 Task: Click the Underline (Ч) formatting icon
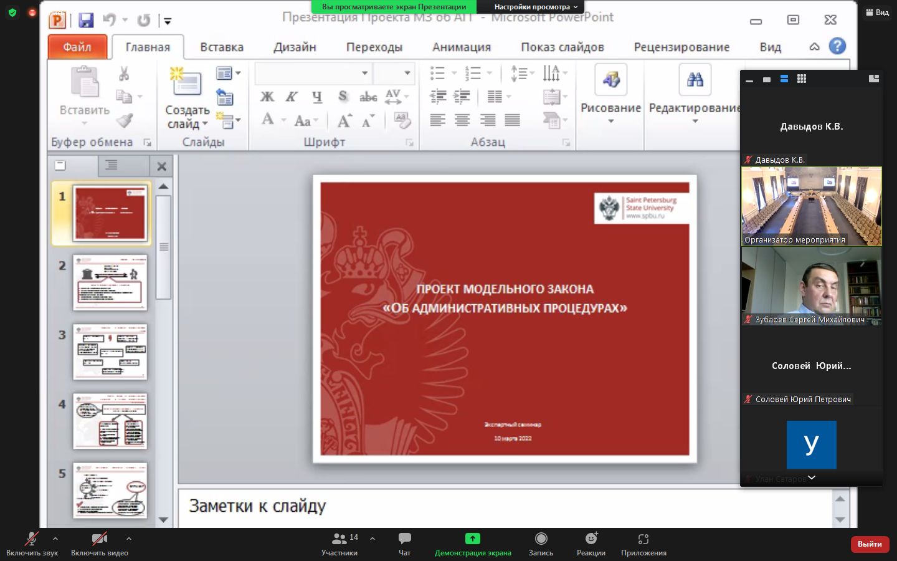(x=317, y=97)
